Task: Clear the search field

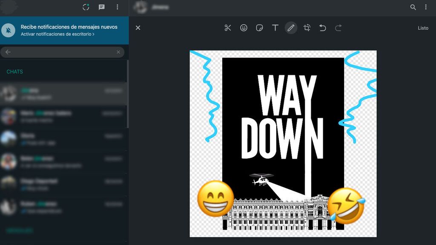Action: [x=118, y=52]
